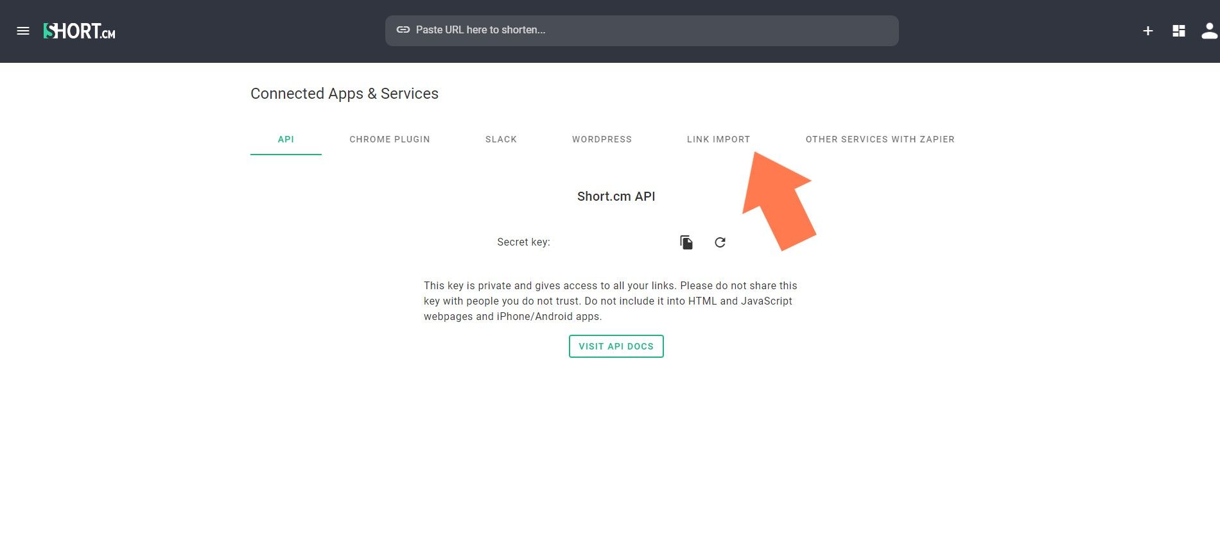Switch to the Chrome Plugin tab
The height and width of the screenshot is (538, 1220).
pos(390,139)
